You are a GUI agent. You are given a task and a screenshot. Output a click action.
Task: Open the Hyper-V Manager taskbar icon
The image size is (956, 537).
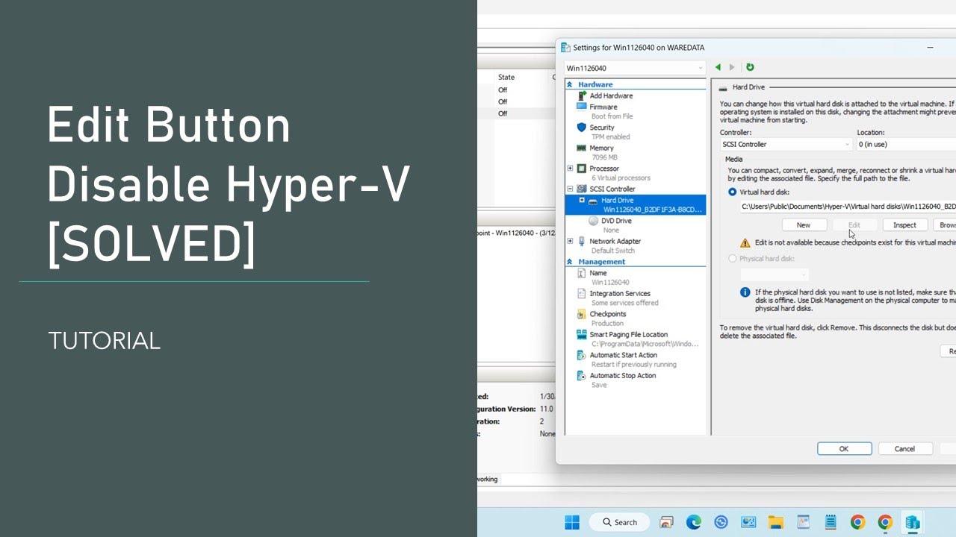tap(912, 522)
